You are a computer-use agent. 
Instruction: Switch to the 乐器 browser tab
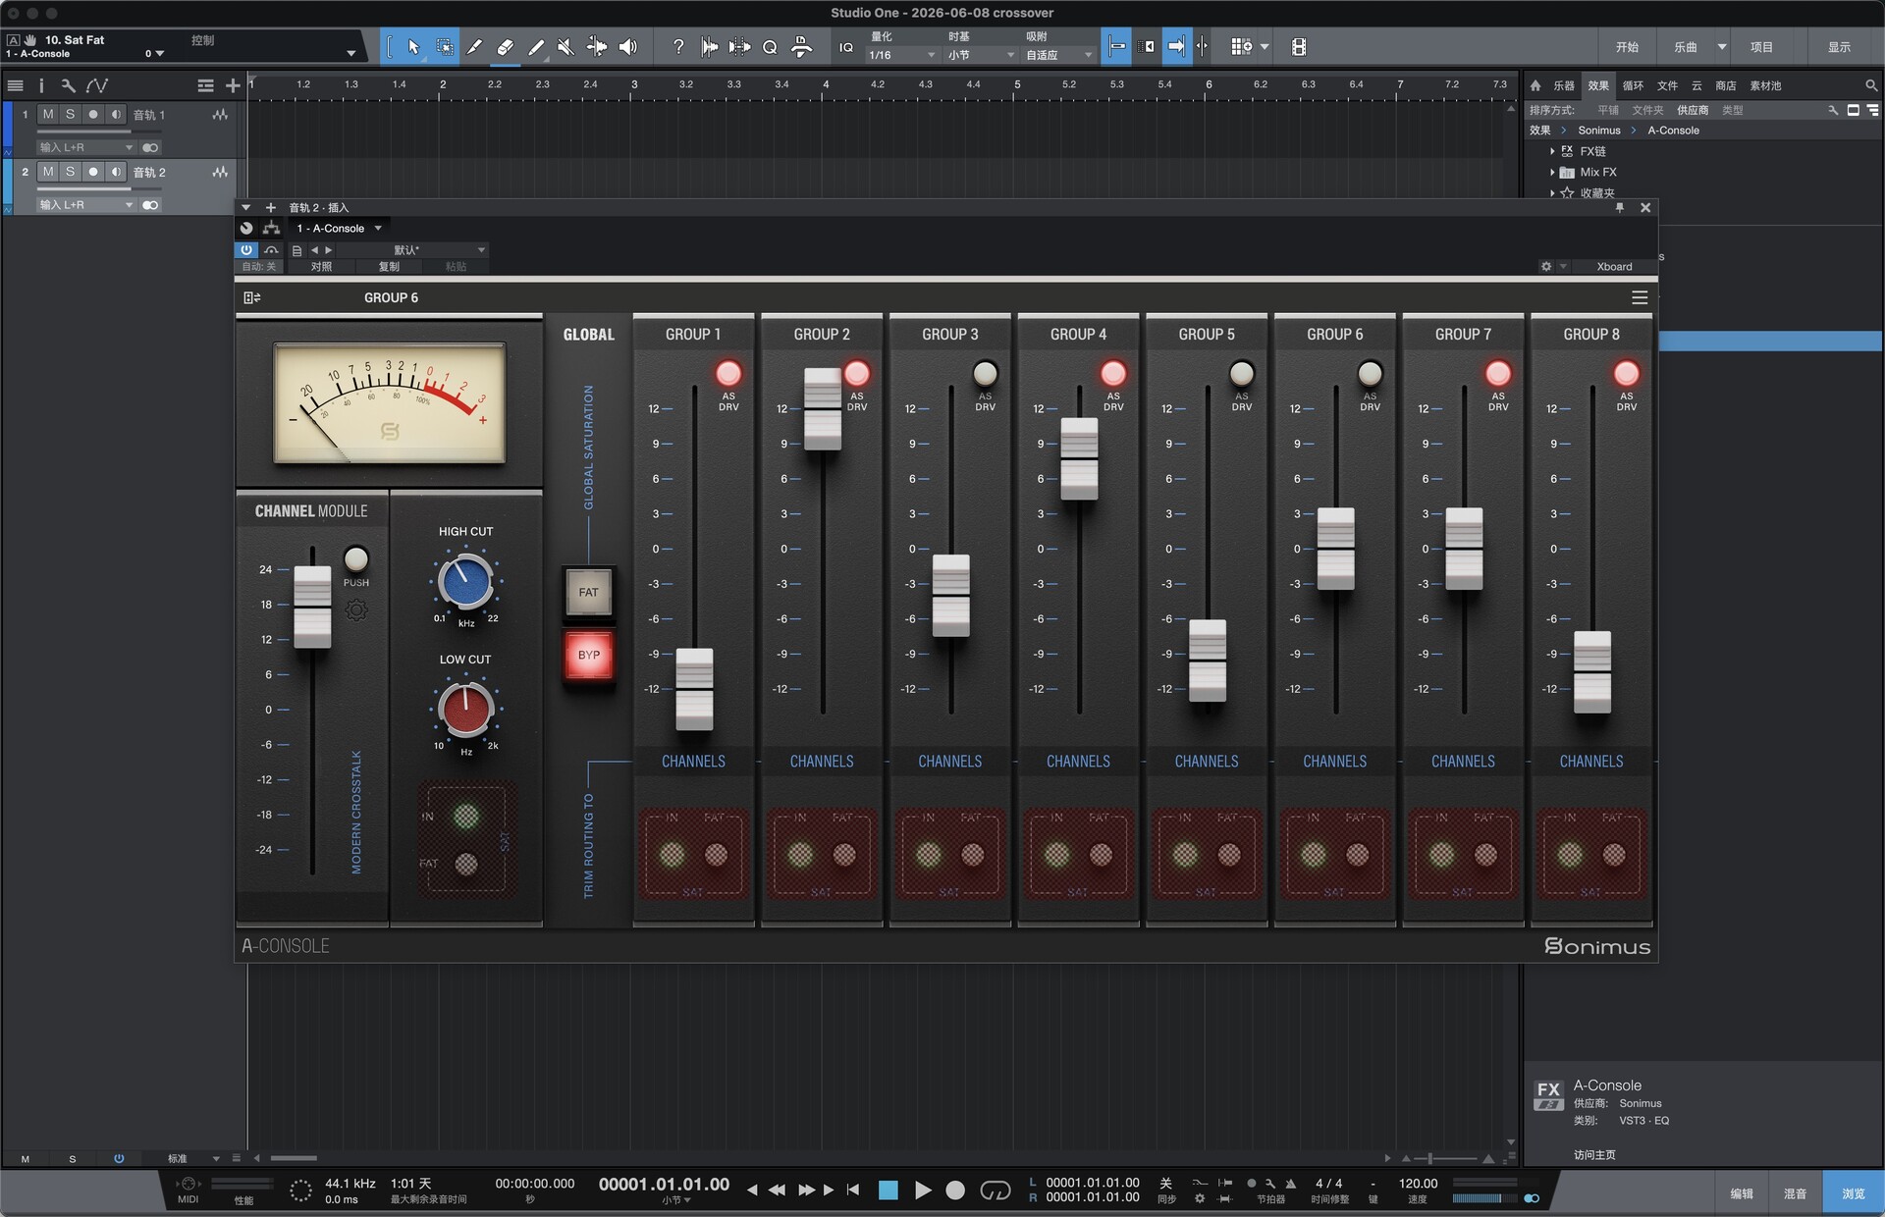1564,85
